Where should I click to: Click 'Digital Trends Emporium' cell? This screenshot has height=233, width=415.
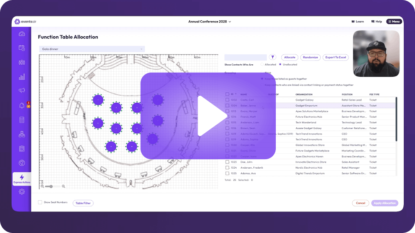click(x=310, y=173)
